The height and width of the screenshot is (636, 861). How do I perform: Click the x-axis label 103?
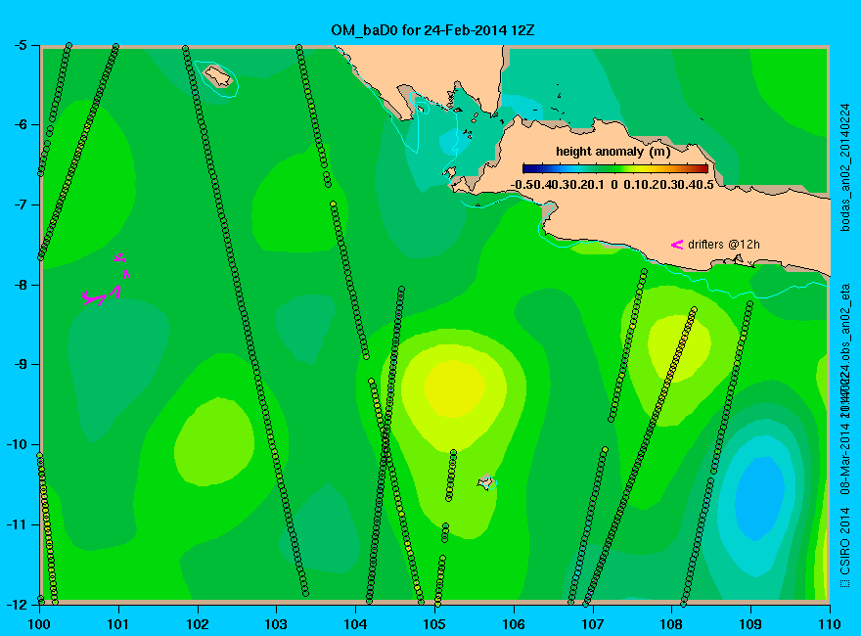276,624
